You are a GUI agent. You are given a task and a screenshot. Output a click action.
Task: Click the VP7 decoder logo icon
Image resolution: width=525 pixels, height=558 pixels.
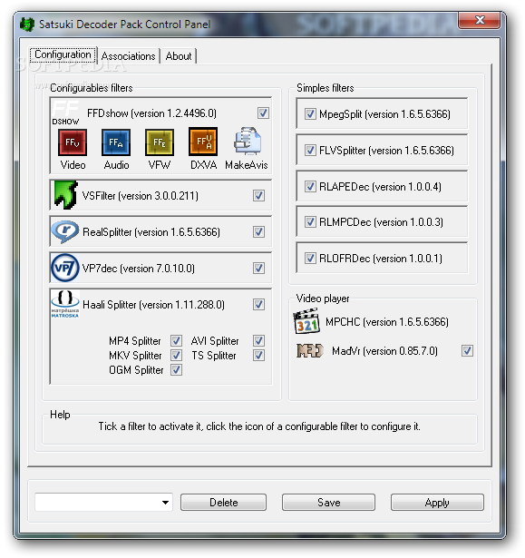tap(65, 268)
